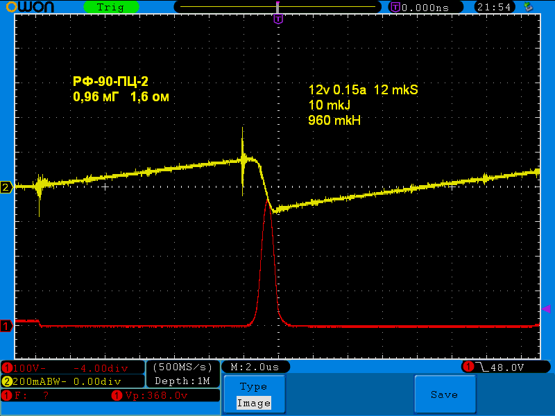Click the 12v 0.15a 12 mkS annotation

click(x=363, y=89)
